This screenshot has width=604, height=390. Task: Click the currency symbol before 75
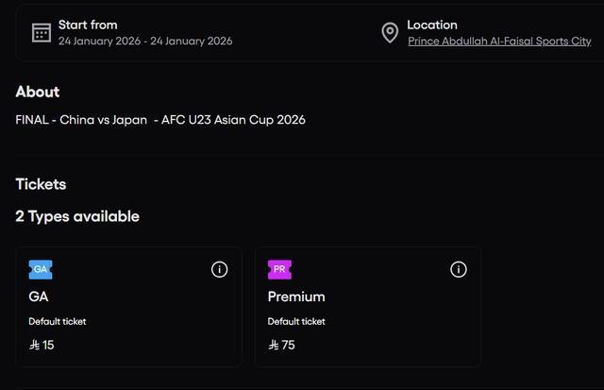(x=274, y=346)
